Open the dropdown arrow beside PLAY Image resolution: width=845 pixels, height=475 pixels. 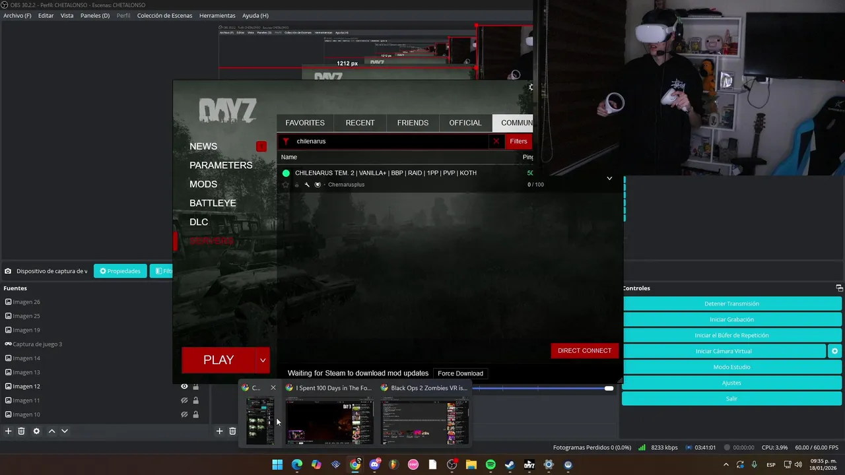coord(263,360)
